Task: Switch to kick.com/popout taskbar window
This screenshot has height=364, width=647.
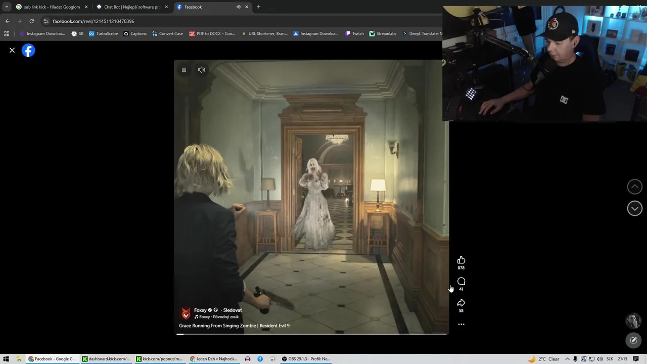Action: click(x=160, y=359)
